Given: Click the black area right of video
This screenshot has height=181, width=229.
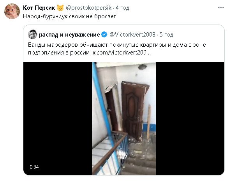Looking at the screenshot, I should point(190,118).
